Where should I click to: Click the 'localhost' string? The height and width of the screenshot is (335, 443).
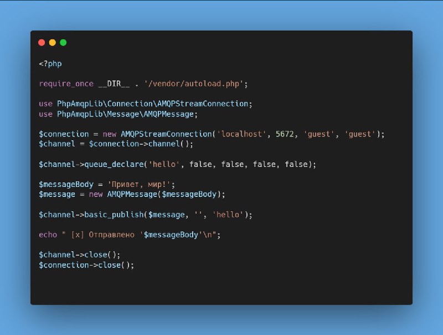(x=241, y=134)
